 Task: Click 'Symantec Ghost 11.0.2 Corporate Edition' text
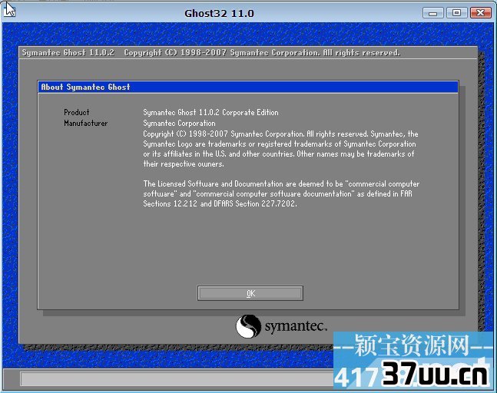[x=210, y=112]
